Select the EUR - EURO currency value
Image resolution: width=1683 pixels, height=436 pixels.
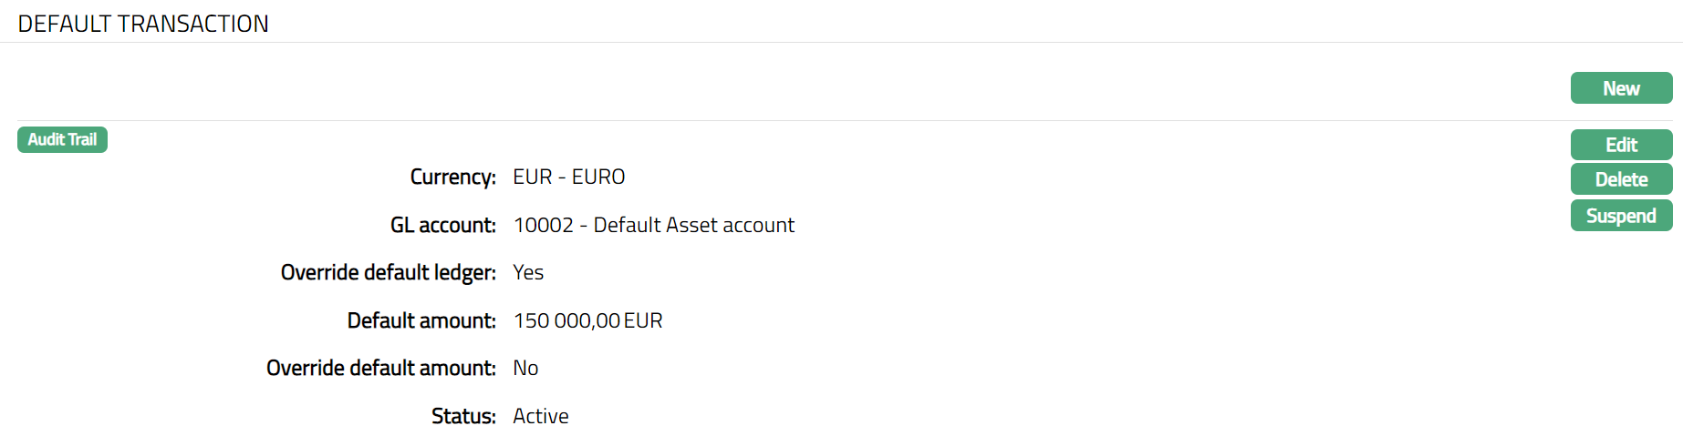tap(568, 177)
